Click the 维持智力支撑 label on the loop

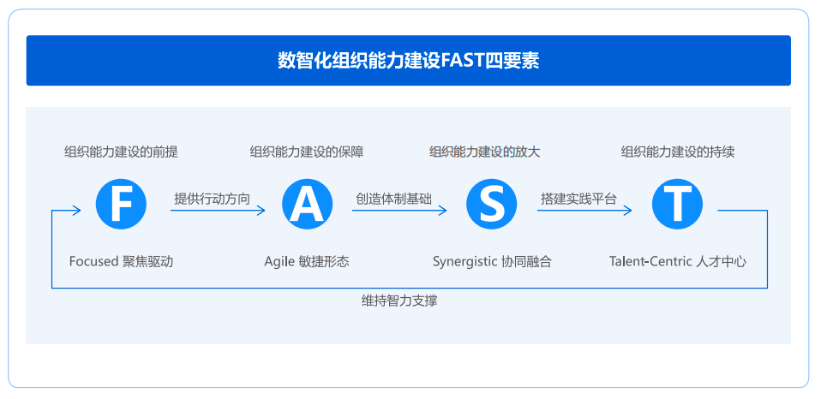(399, 301)
